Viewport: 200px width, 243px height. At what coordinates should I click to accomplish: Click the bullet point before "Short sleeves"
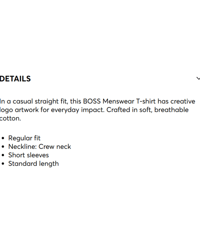click(x=3, y=156)
